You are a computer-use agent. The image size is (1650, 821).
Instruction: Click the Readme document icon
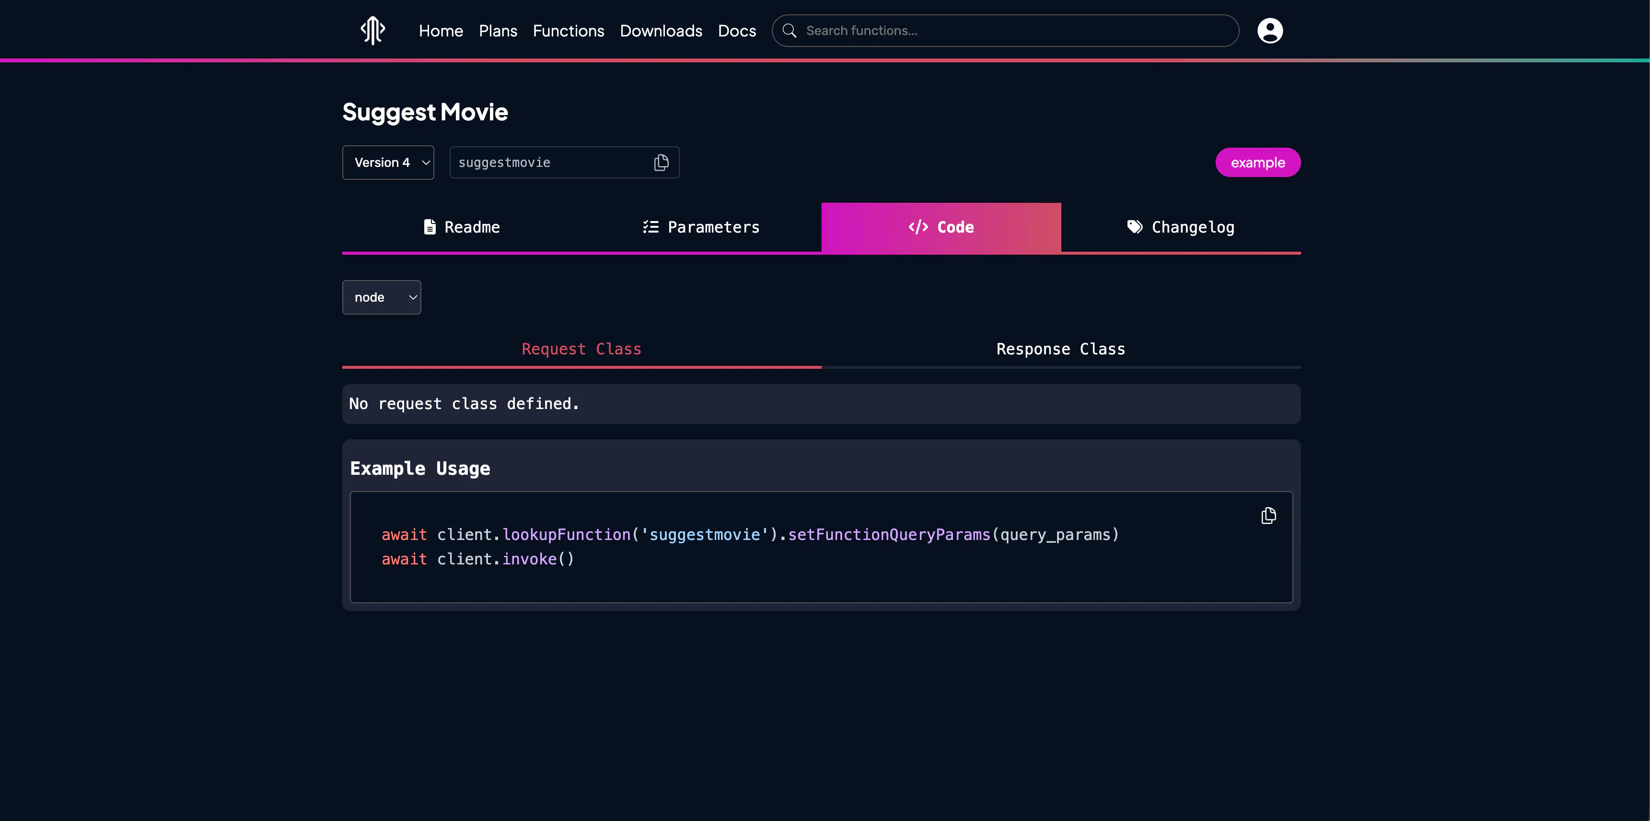coord(430,227)
